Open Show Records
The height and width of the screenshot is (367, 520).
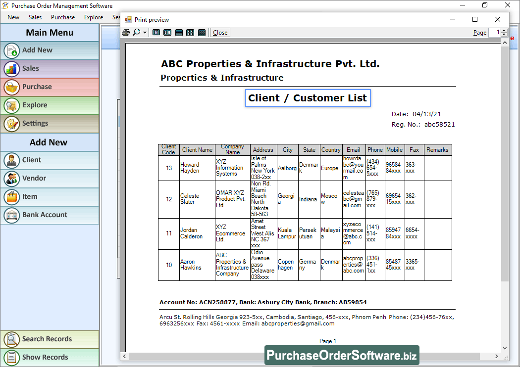tap(50, 358)
